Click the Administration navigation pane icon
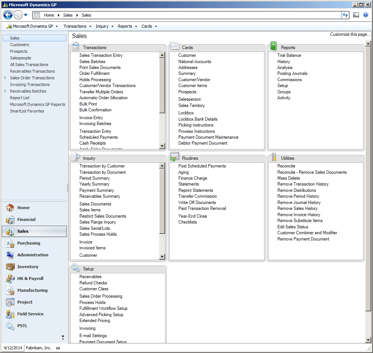 10,255
